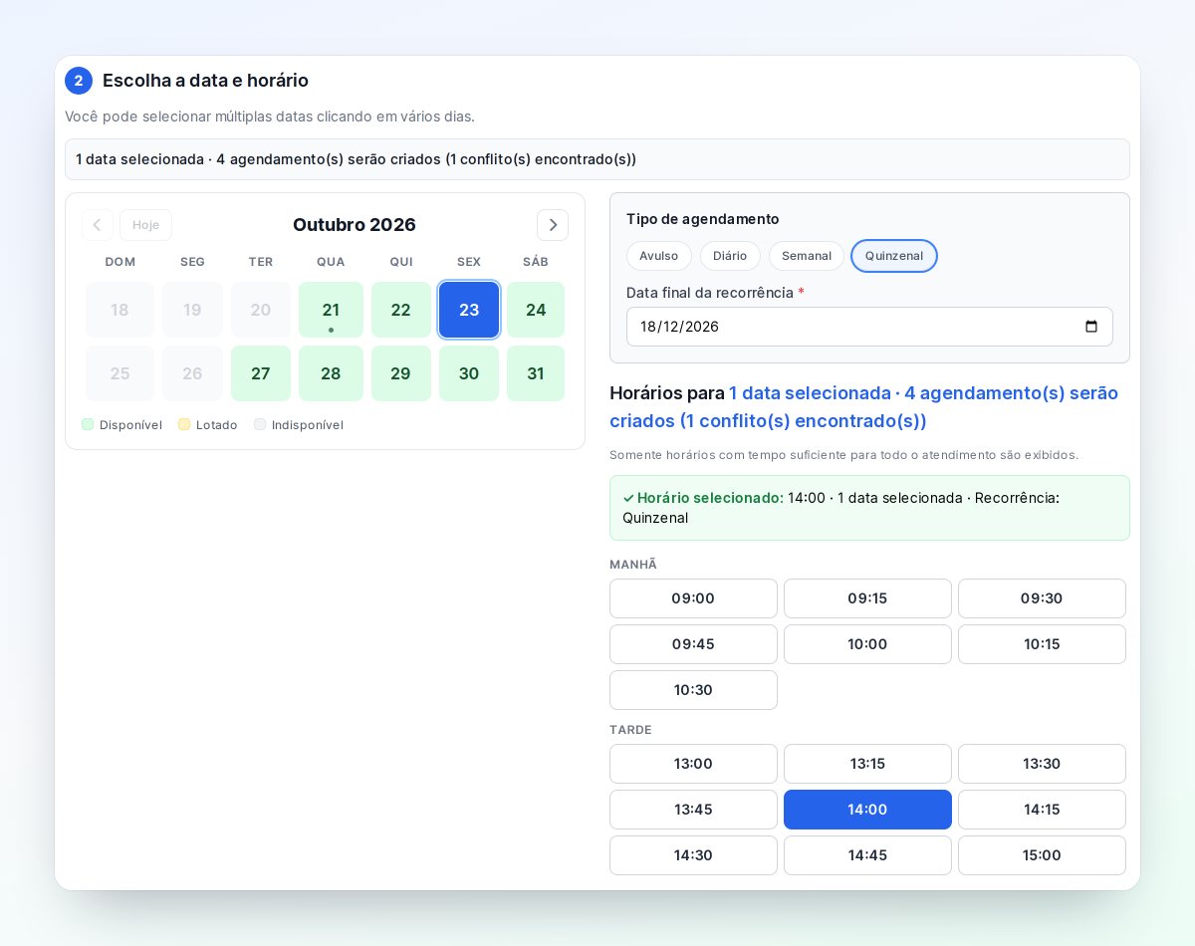Pick October 30 on the calendar
The height and width of the screenshot is (946, 1195).
pos(469,373)
